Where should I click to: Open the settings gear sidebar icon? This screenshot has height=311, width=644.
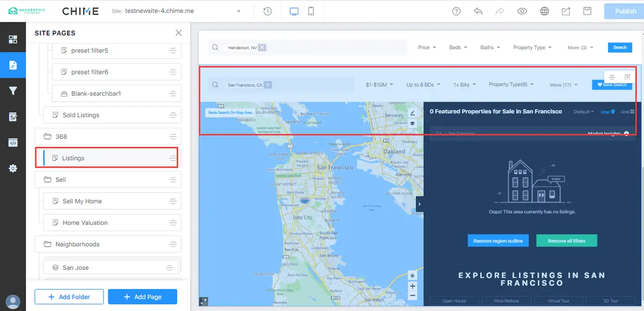tap(13, 168)
